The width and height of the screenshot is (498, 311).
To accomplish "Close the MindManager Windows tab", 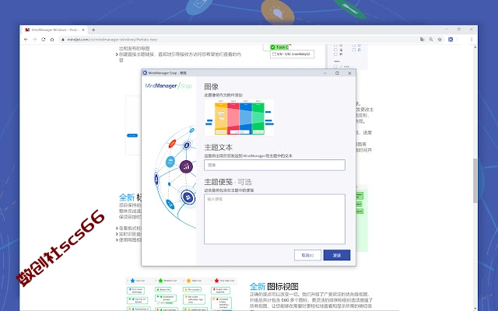I will 83,30.
